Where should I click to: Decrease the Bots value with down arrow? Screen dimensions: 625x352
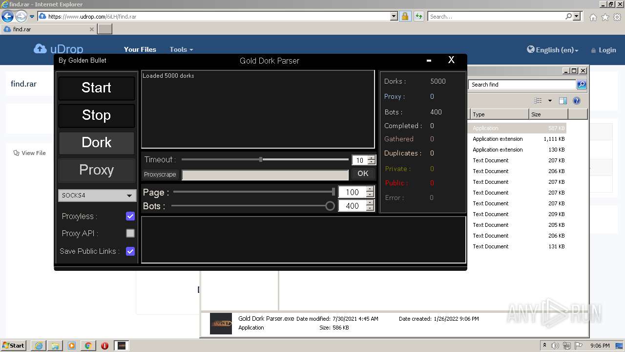tap(370, 208)
